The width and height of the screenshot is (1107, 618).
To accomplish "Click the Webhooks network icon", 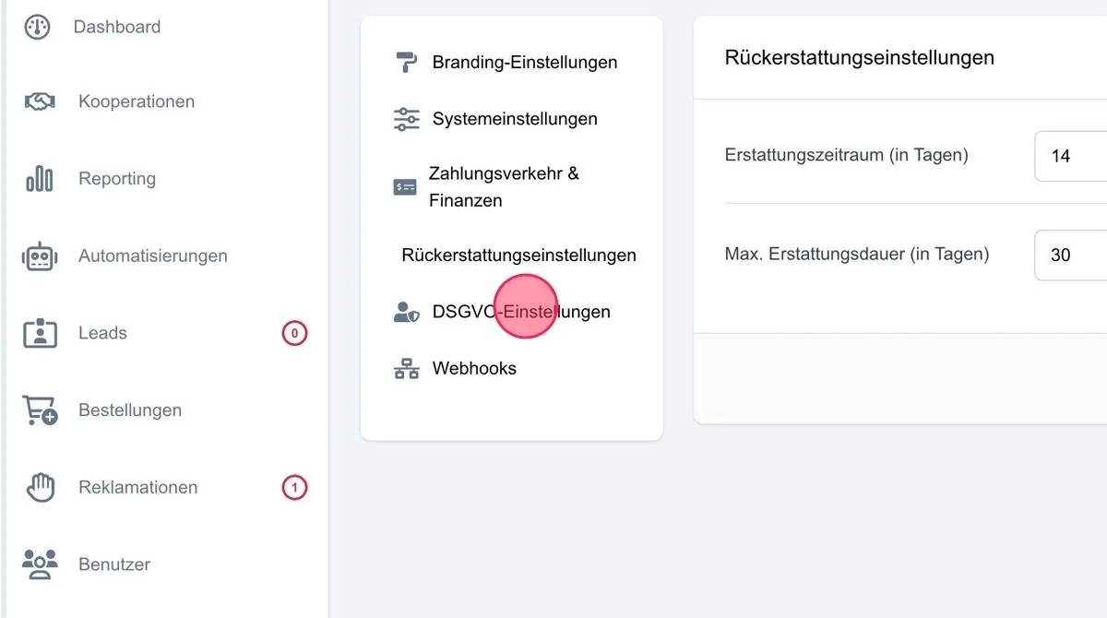I will click(x=406, y=368).
